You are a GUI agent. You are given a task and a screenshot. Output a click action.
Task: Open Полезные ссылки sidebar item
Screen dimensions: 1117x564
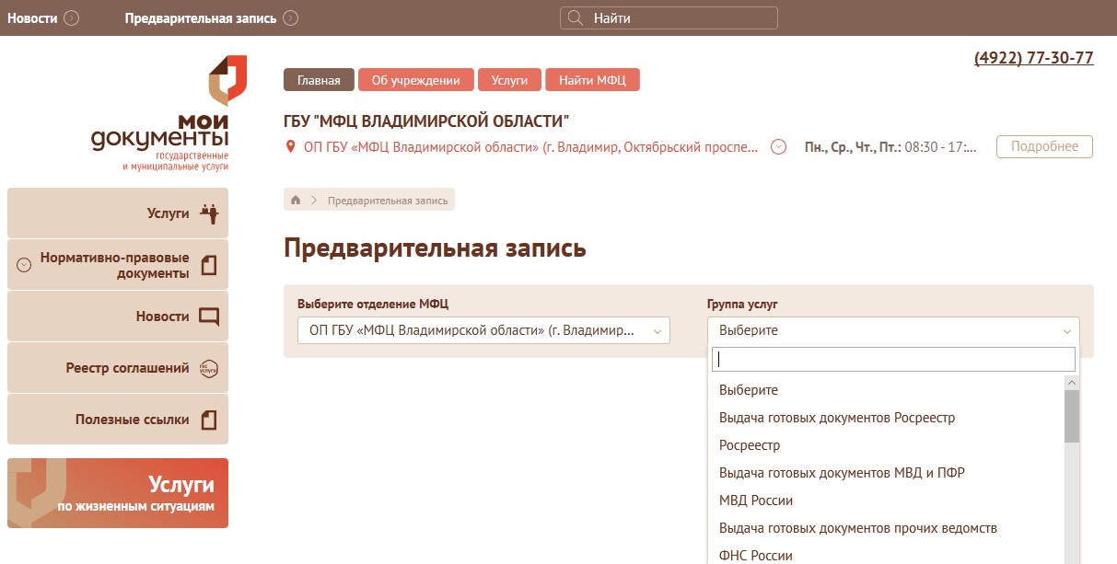tap(118, 420)
